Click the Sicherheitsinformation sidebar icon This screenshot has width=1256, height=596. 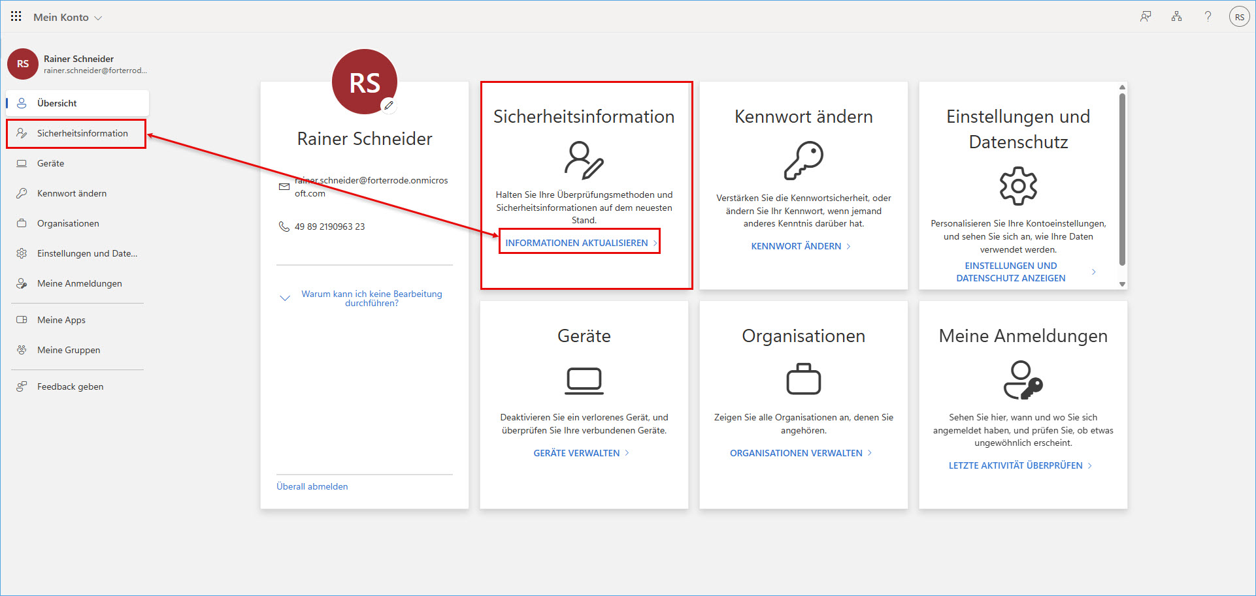click(x=22, y=133)
